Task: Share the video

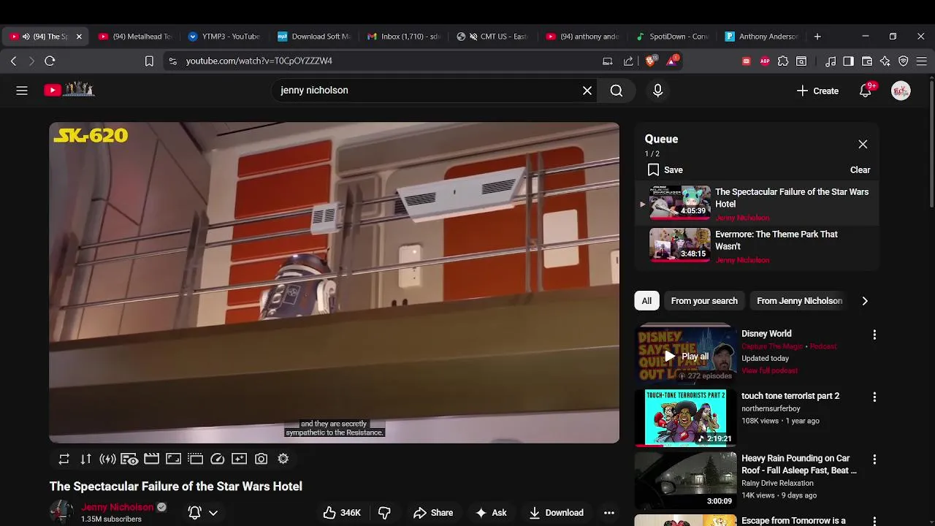Action: (433, 513)
